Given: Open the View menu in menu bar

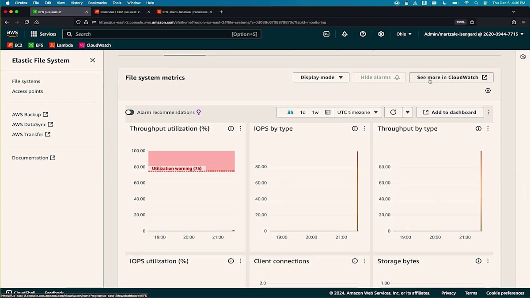Looking at the screenshot, I should pos(61,3).
